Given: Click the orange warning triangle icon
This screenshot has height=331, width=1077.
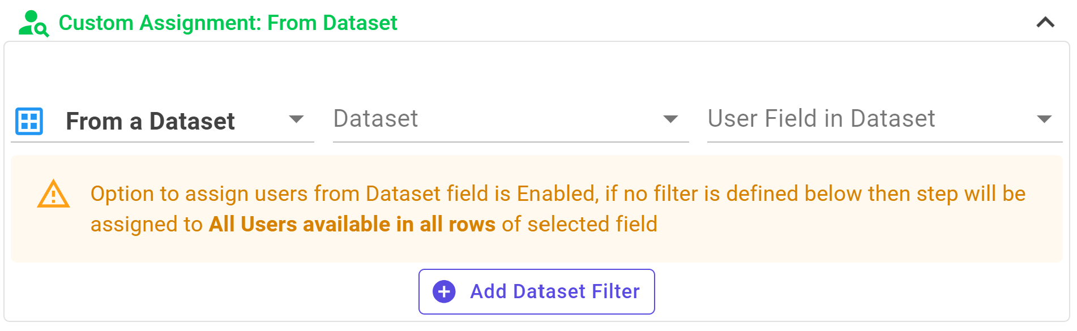Looking at the screenshot, I should coord(53,194).
